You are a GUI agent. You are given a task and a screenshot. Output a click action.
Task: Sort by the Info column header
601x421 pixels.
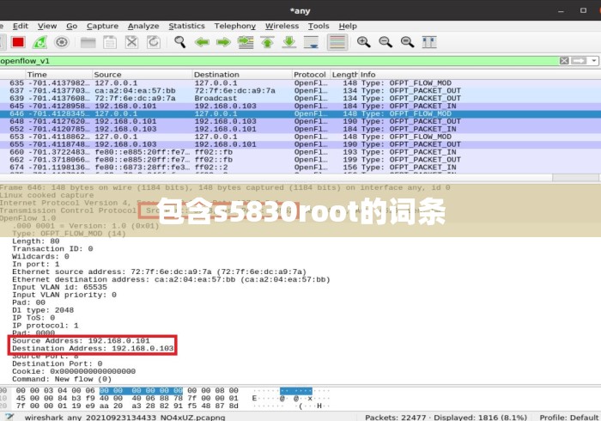coord(479,75)
